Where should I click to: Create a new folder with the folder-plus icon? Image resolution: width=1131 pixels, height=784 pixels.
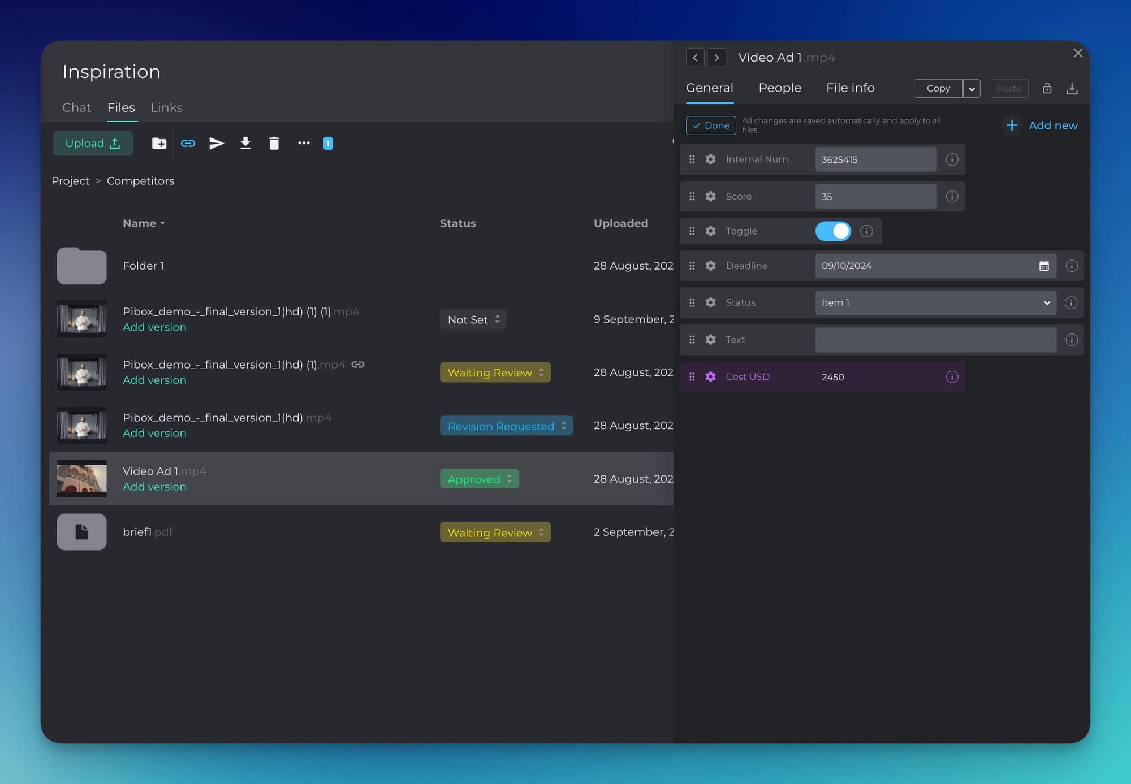[x=159, y=143]
